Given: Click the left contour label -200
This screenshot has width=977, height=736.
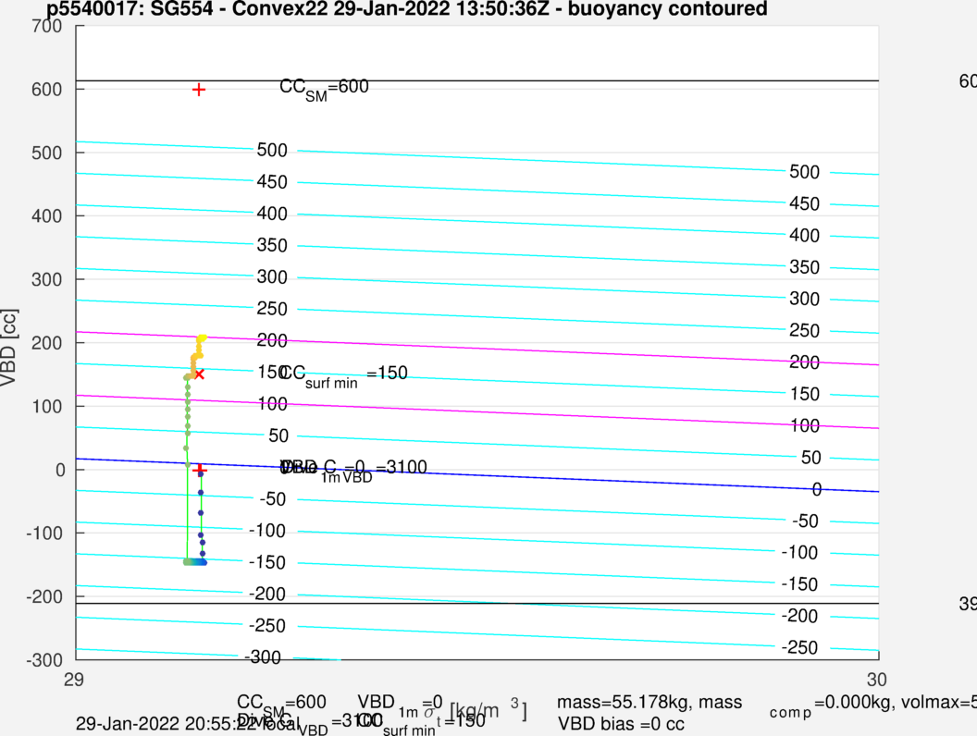Looking at the screenshot, I should [267, 595].
